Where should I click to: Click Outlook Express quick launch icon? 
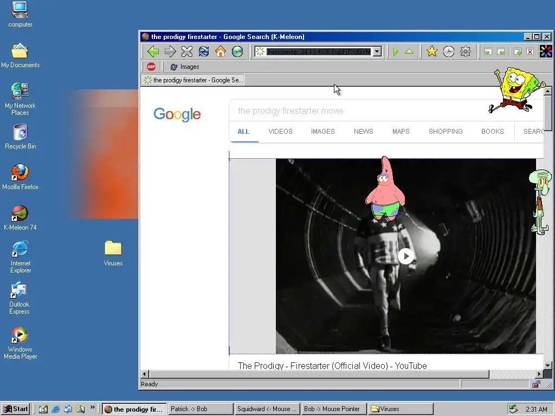[x=68, y=409]
